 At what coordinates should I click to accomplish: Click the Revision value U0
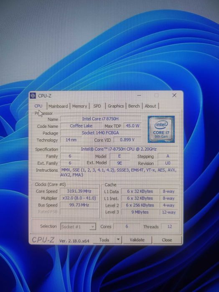click(x=168, y=163)
